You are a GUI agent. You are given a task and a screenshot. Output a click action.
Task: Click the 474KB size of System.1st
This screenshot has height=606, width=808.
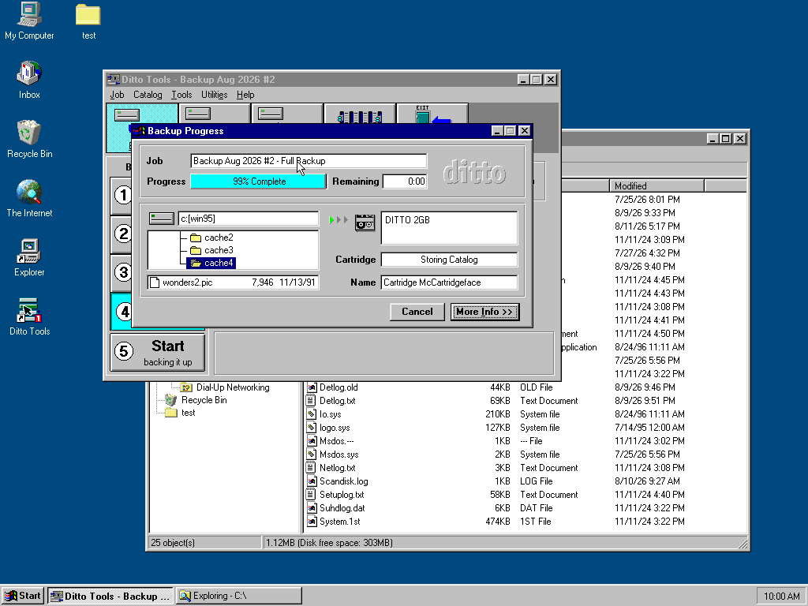[497, 522]
